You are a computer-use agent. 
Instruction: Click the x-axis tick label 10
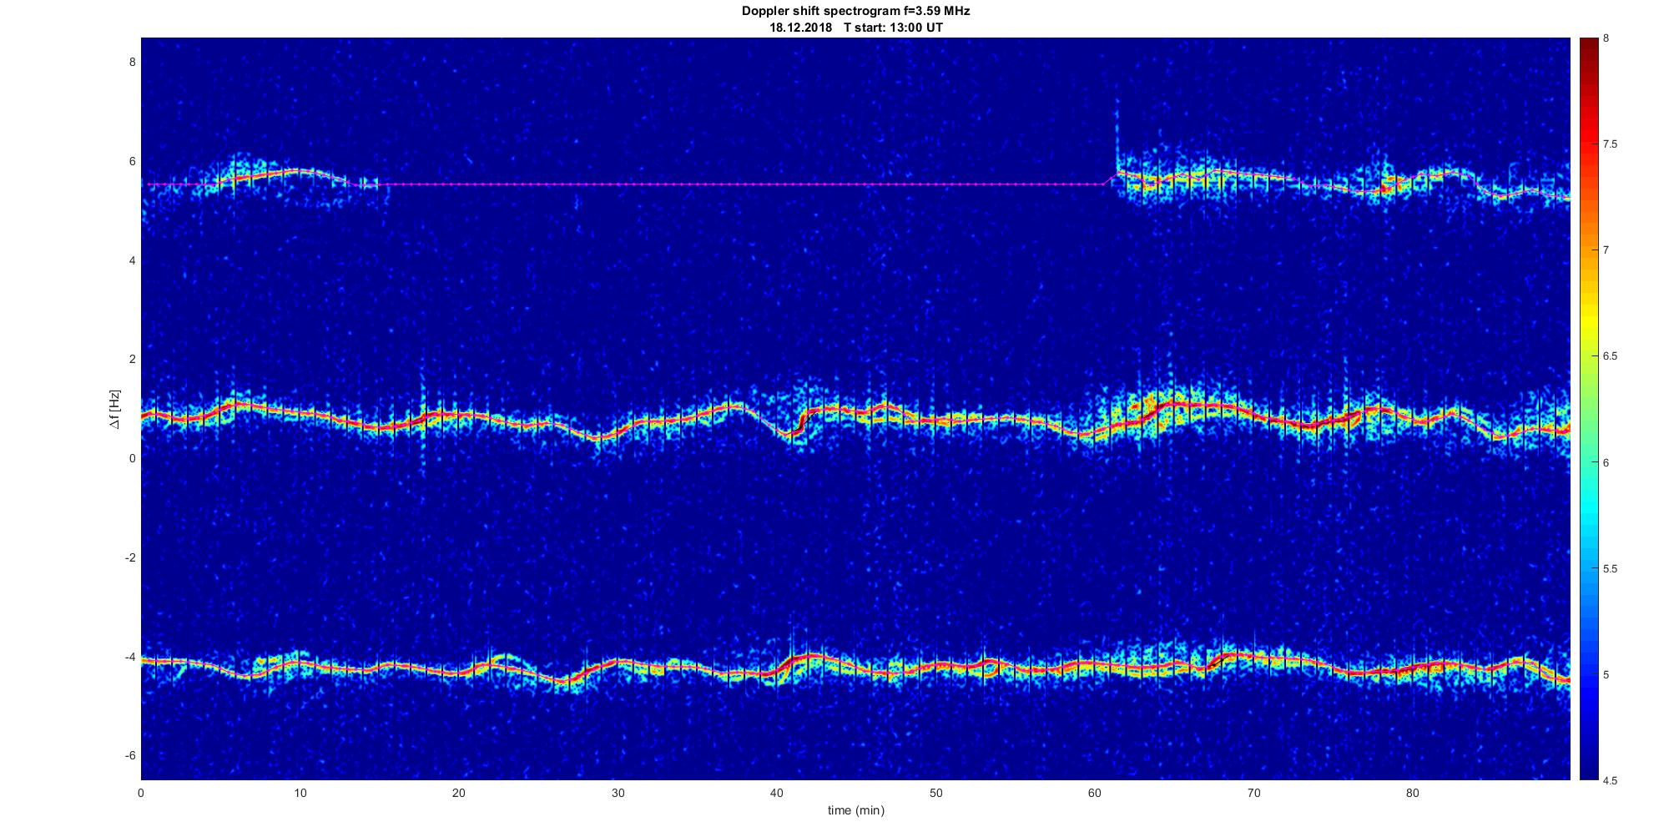click(x=300, y=793)
